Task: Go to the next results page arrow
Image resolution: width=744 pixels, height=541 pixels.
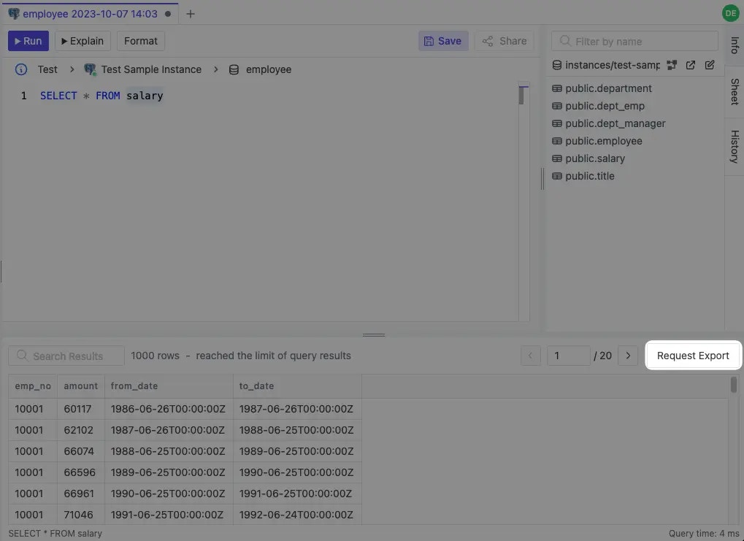Action: (x=628, y=356)
